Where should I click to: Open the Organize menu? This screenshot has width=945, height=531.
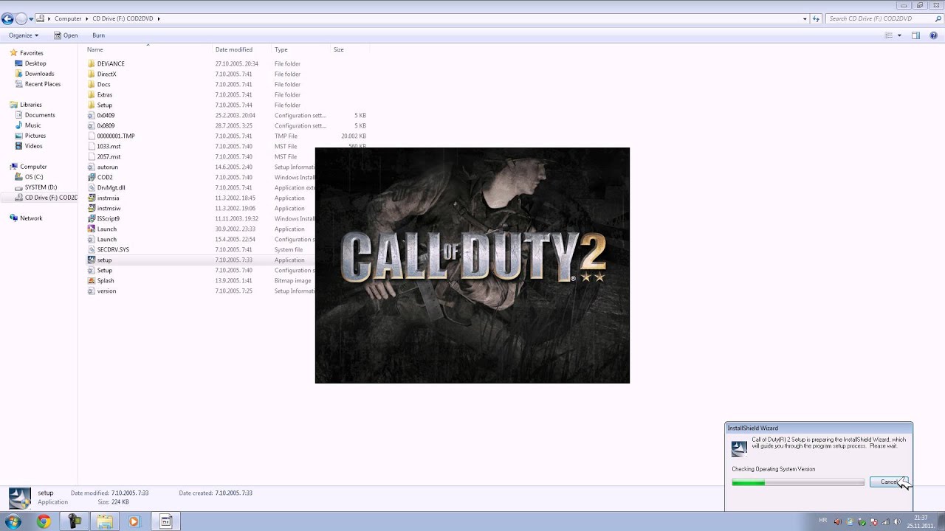point(24,35)
